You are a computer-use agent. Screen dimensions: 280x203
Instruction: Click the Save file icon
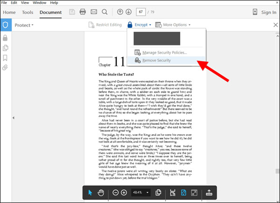(x=71, y=12)
